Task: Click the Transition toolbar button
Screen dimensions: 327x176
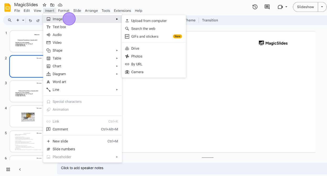Action: pos(210,20)
